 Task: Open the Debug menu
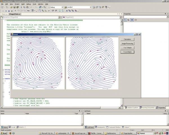[28, 4]
